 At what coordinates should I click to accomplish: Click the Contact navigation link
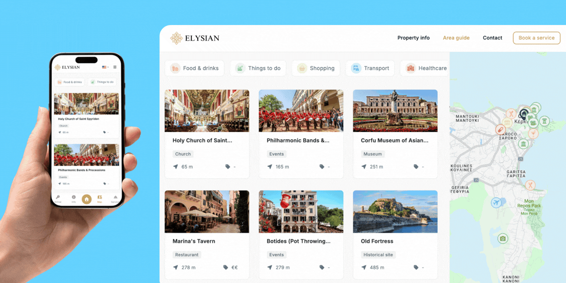492,38
